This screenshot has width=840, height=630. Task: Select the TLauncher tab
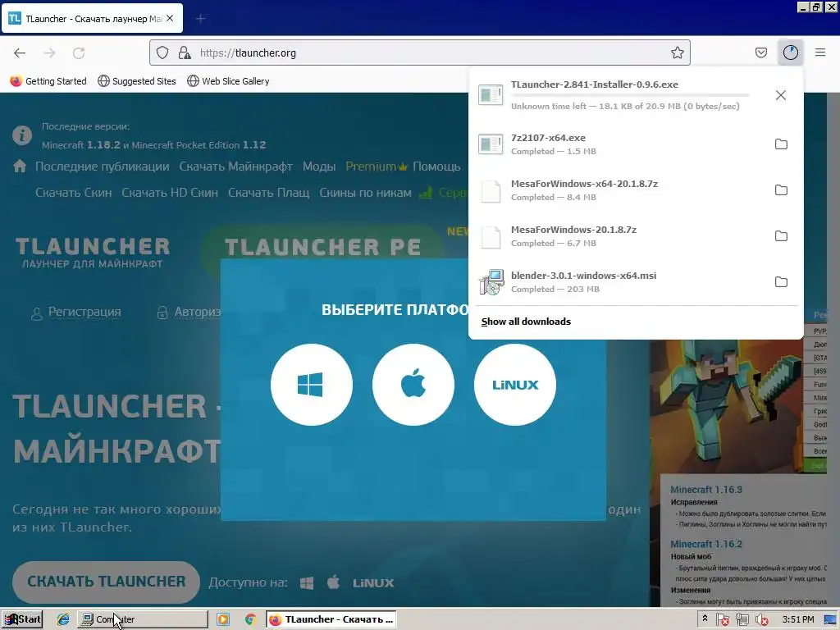[x=92, y=19]
